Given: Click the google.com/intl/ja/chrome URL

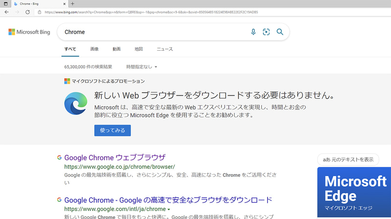Looking at the screenshot, I should tap(115, 209).
